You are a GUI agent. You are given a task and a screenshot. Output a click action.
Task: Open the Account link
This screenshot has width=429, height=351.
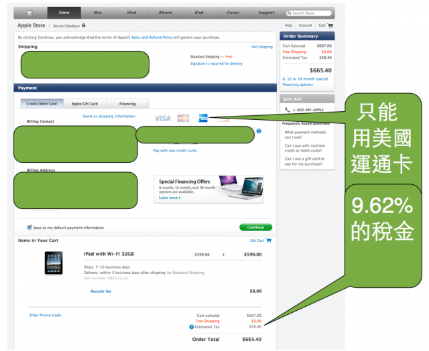306,25
